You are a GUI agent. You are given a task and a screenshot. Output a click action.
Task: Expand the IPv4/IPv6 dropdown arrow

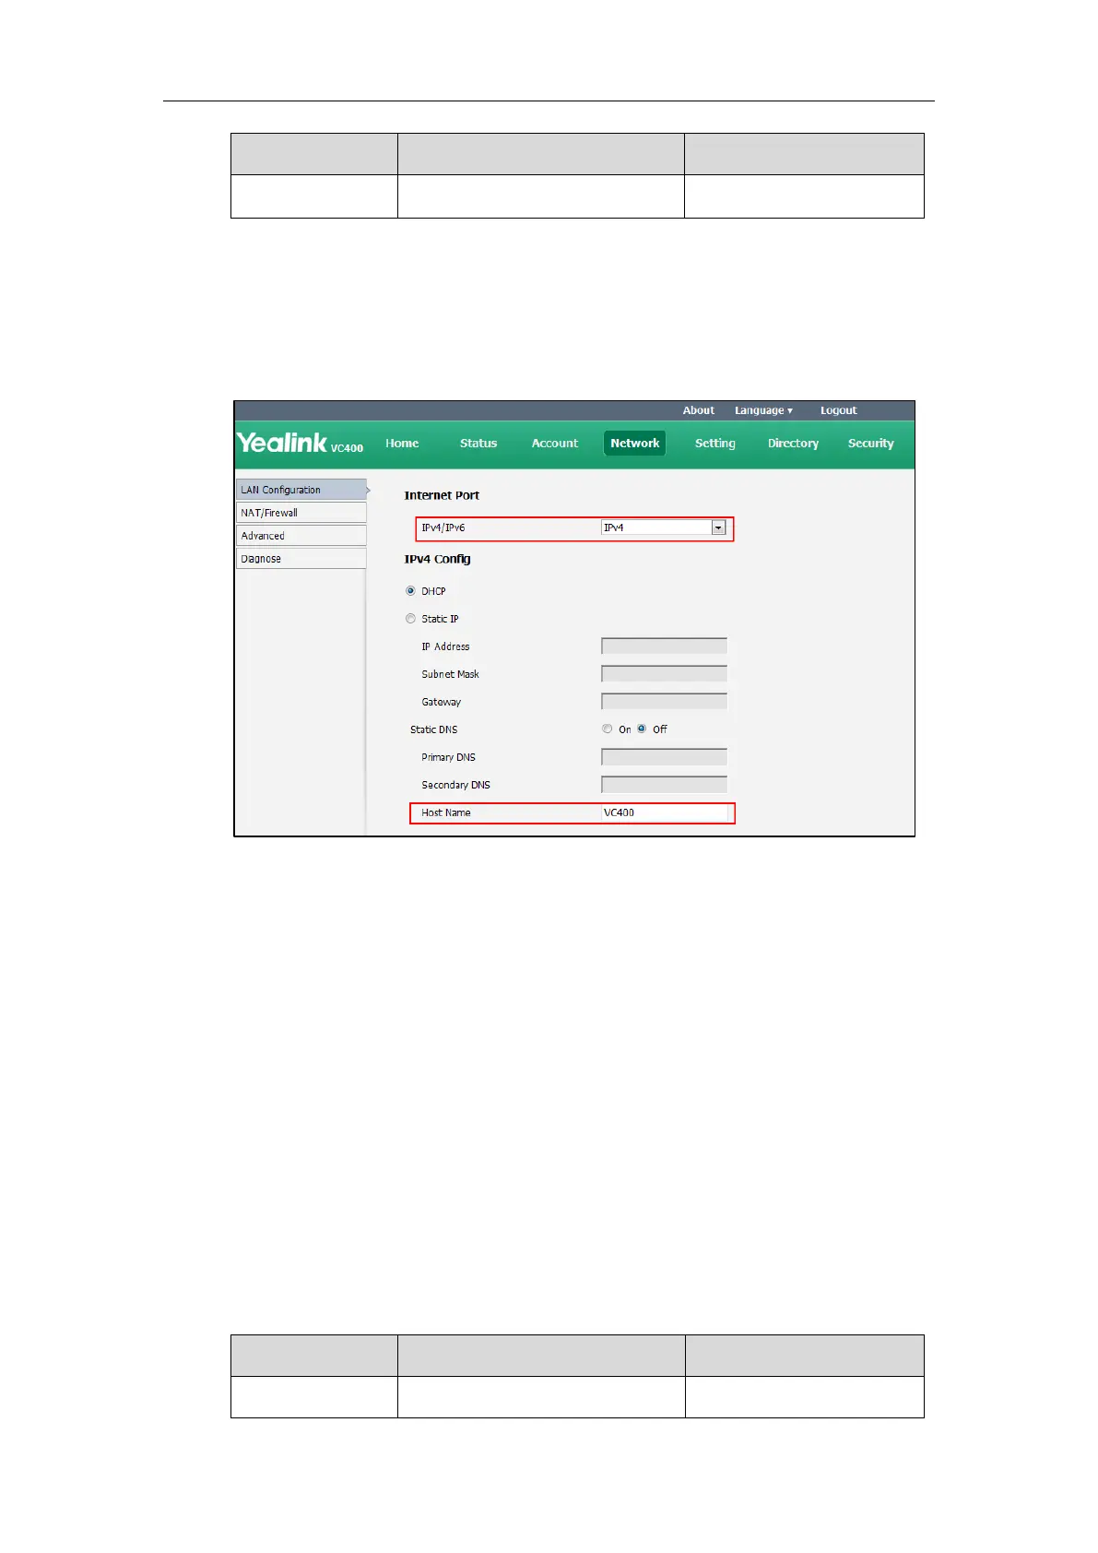tap(719, 528)
